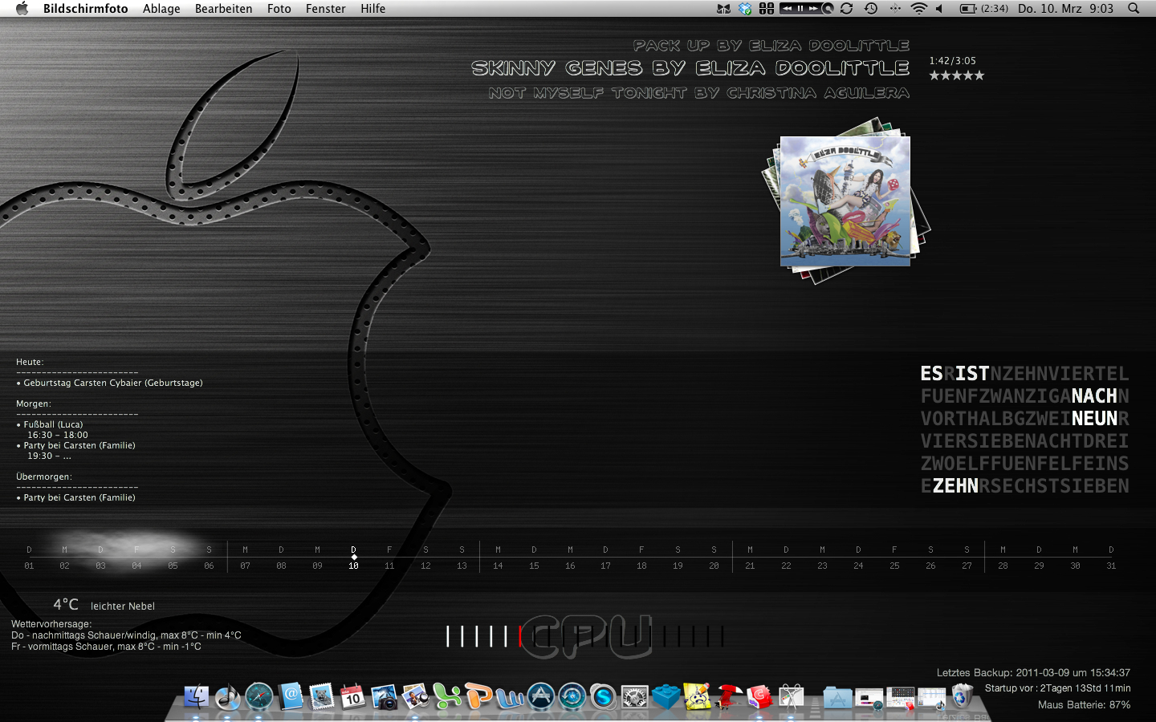
Task: Click the 1:42/3:05 playback time
Action: [x=953, y=61]
